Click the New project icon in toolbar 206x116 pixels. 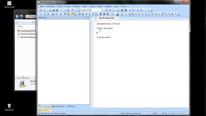point(41,10)
